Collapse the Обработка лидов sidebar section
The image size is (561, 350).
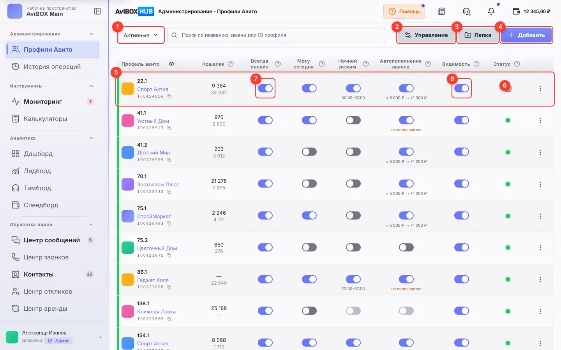(91, 224)
